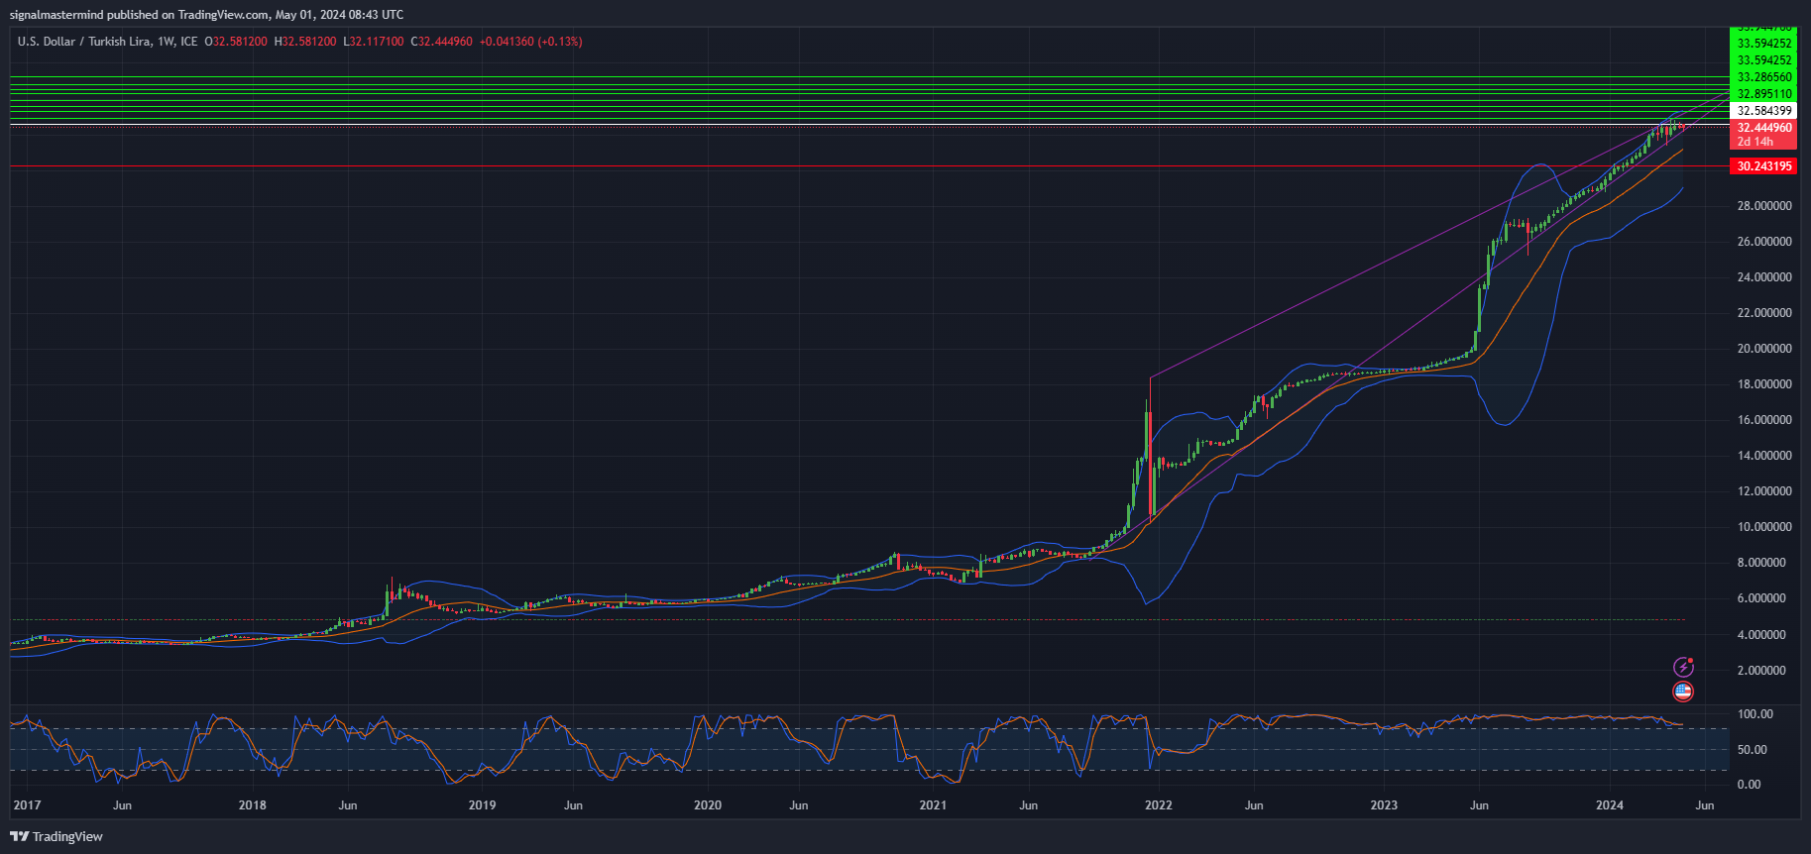Screen dimensions: 1811x854
Task: Click the lightning bolt latest-updates icon
Action: click(x=1683, y=667)
